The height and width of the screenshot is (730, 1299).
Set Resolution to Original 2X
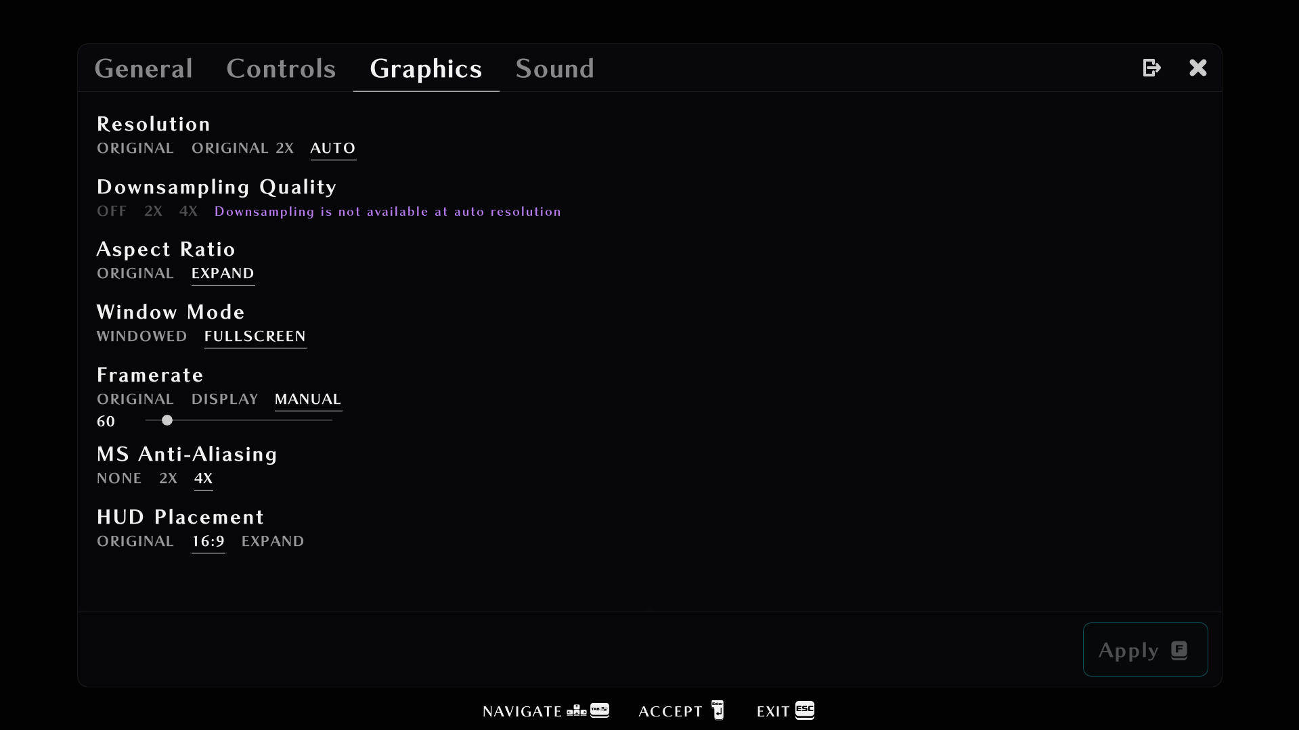point(242,148)
